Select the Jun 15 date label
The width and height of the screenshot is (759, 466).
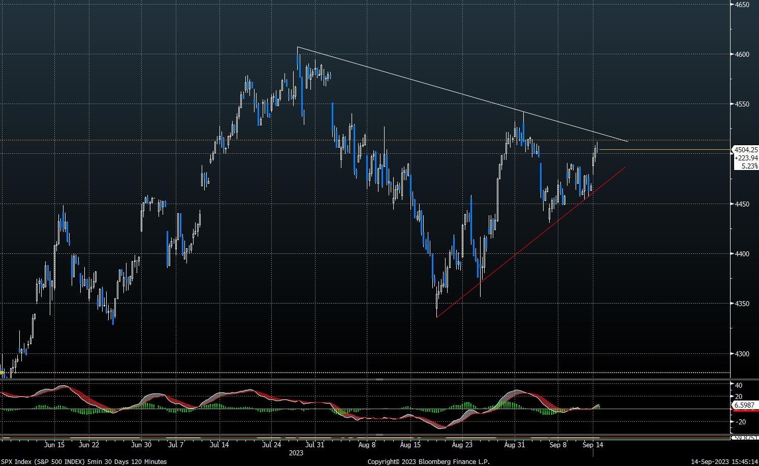(54, 445)
